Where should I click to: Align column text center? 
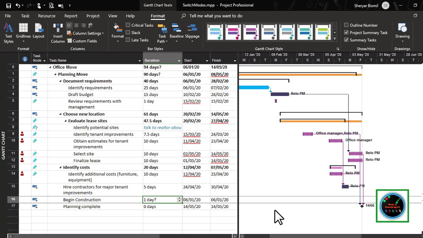(x=76, y=25)
